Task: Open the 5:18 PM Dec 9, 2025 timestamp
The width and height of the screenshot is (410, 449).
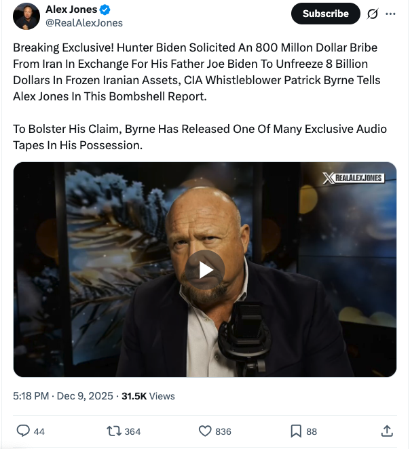Action: [64, 396]
